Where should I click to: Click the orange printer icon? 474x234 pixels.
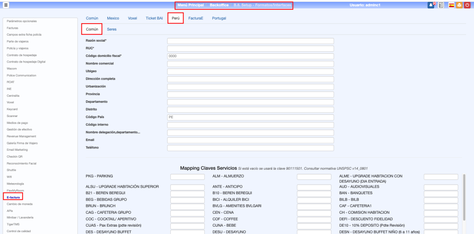coord(459,5)
